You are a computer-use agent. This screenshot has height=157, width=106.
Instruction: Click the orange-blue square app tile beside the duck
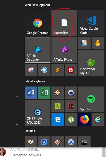84,43
